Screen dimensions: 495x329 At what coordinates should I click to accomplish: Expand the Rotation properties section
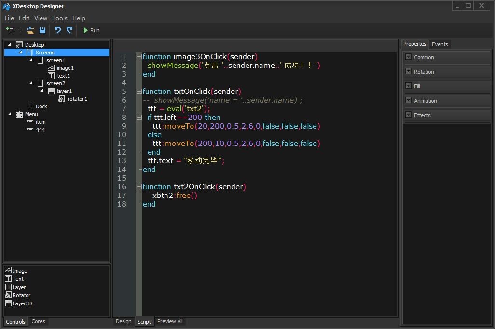click(x=408, y=71)
